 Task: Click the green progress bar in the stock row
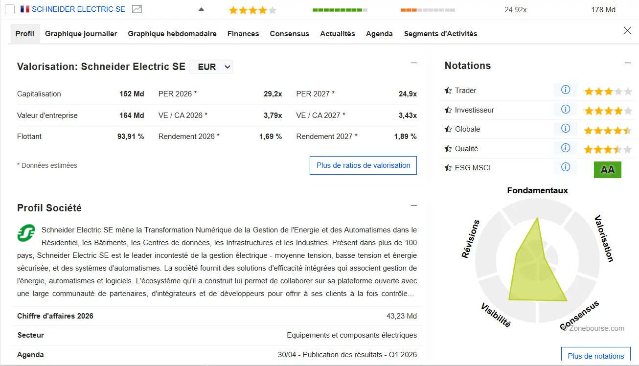coord(340,10)
